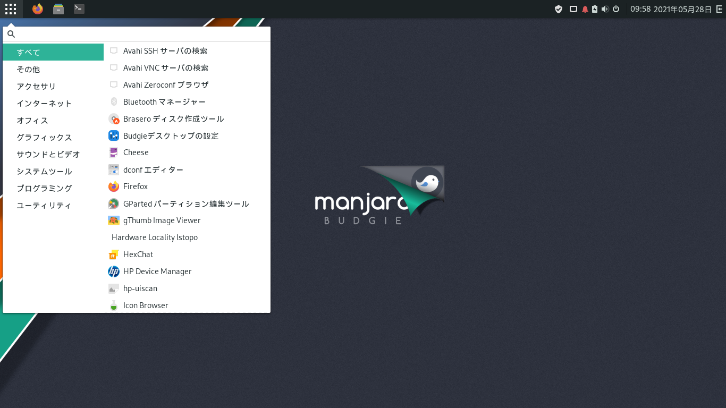Select the サウンドとビデオ category
The width and height of the screenshot is (726, 408).
pos(53,154)
